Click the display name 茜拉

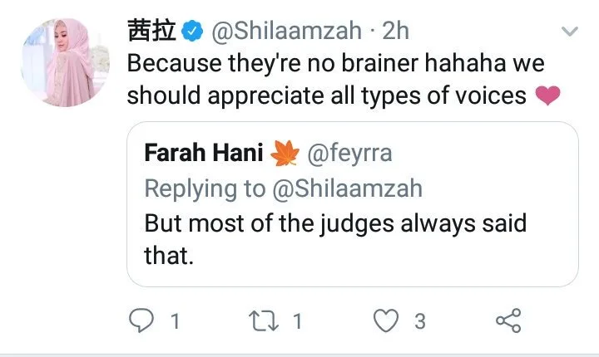tap(151, 32)
